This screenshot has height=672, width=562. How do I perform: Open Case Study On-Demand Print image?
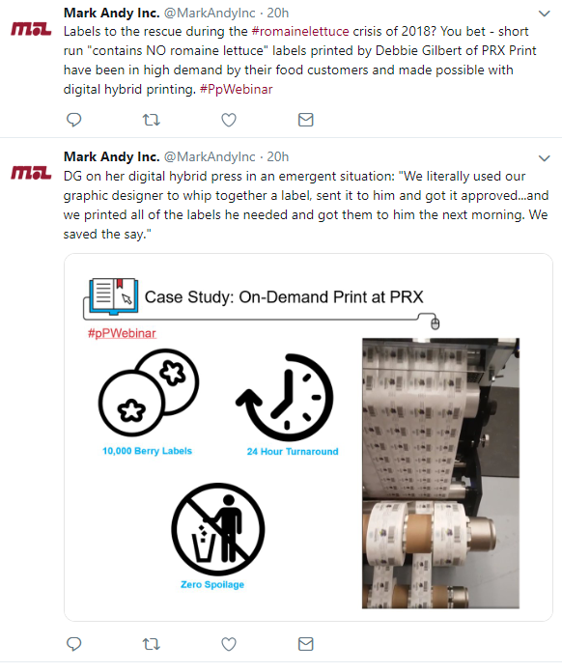(308, 437)
